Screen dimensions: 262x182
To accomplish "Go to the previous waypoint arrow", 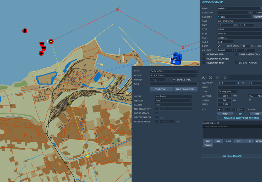I will coord(219,83).
